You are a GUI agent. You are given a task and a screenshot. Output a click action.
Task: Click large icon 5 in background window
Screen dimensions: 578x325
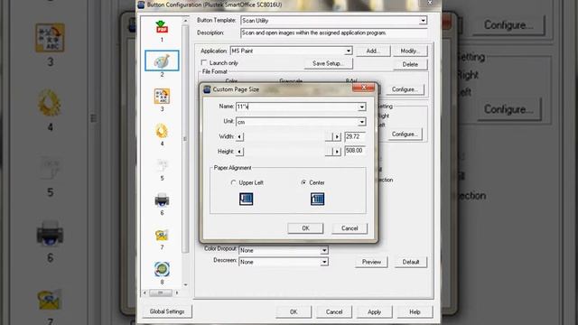click(51, 168)
